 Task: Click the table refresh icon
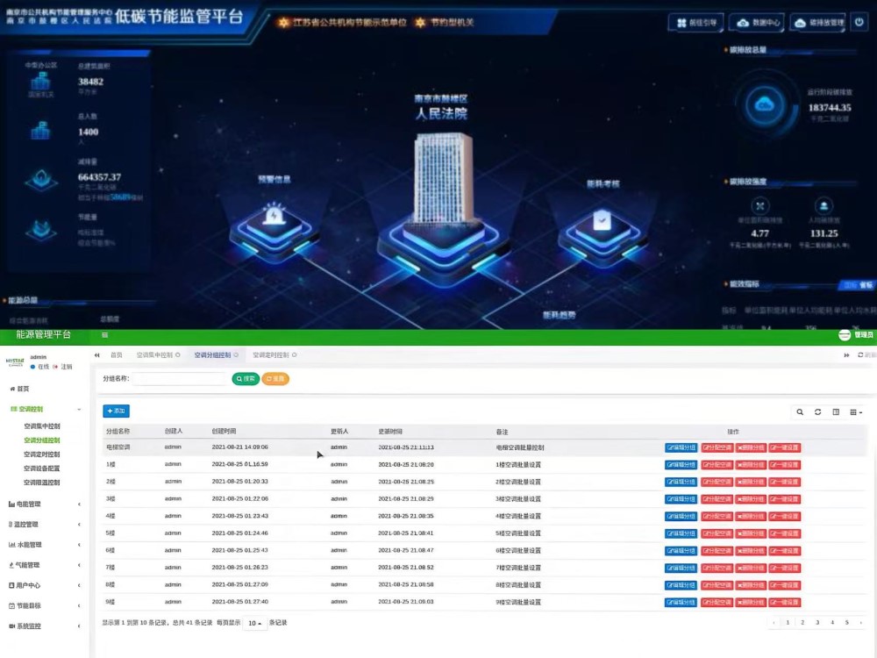(817, 411)
